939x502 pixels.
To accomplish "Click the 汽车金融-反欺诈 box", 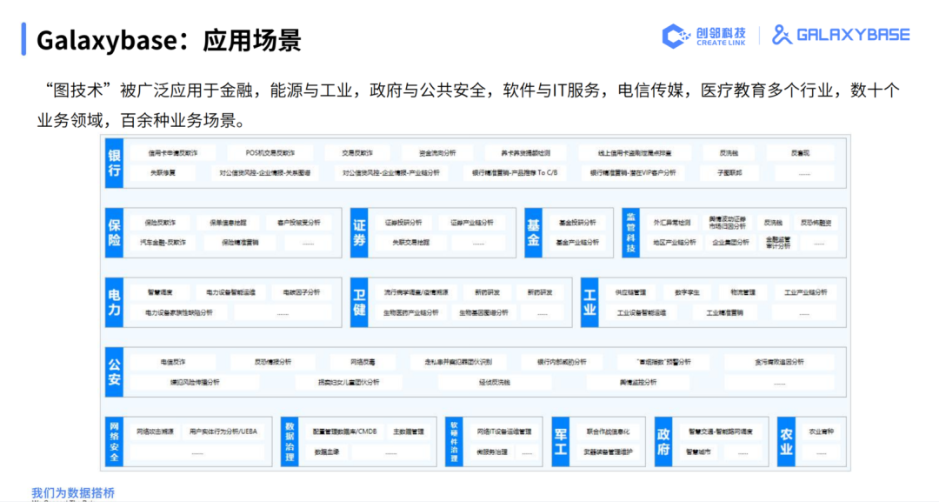I will (x=163, y=243).
